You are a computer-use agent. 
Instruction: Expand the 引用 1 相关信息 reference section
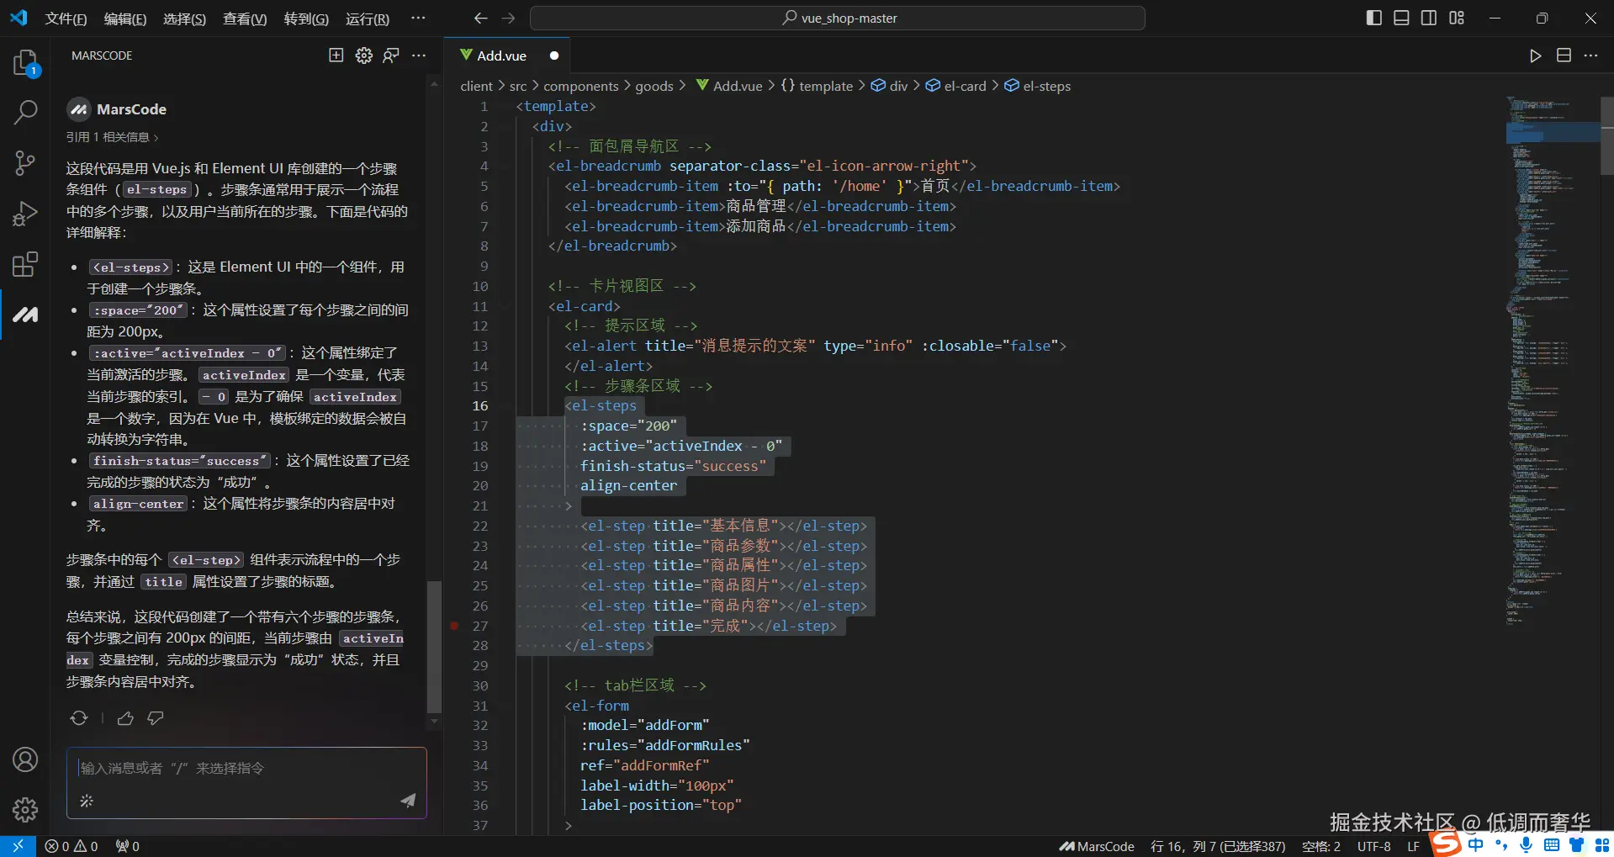[x=112, y=137]
